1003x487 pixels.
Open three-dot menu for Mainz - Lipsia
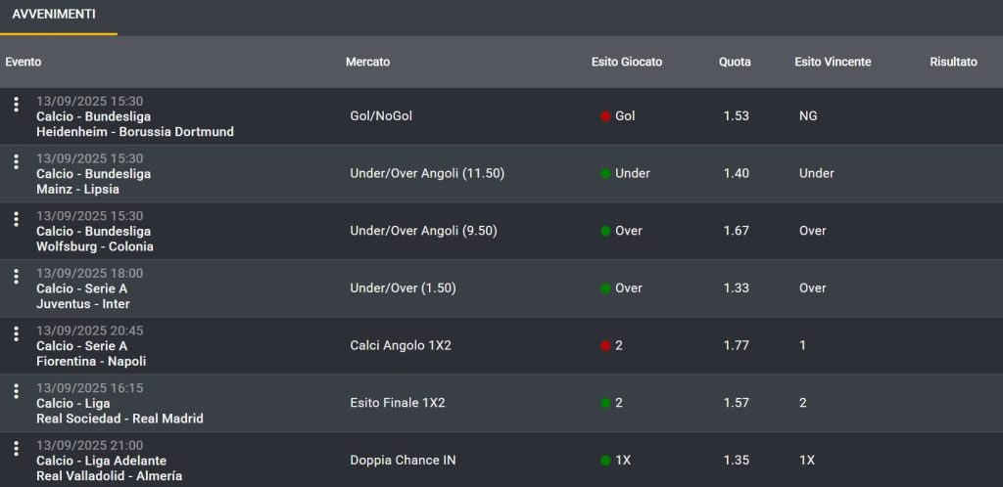(16, 162)
